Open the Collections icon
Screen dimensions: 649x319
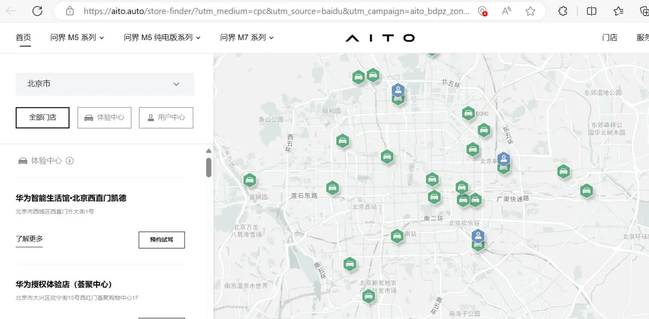[644, 11]
